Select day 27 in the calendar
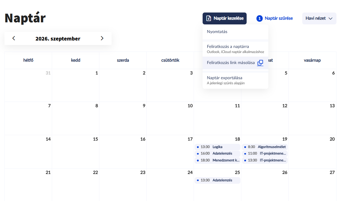 (312, 185)
